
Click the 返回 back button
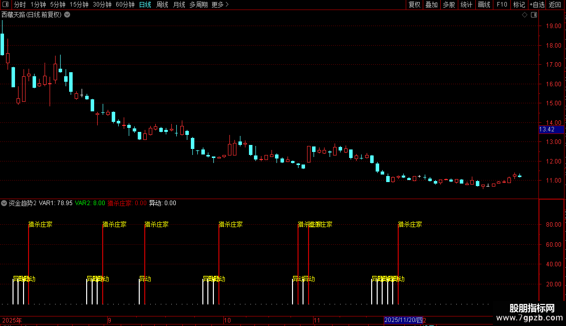(555, 5)
